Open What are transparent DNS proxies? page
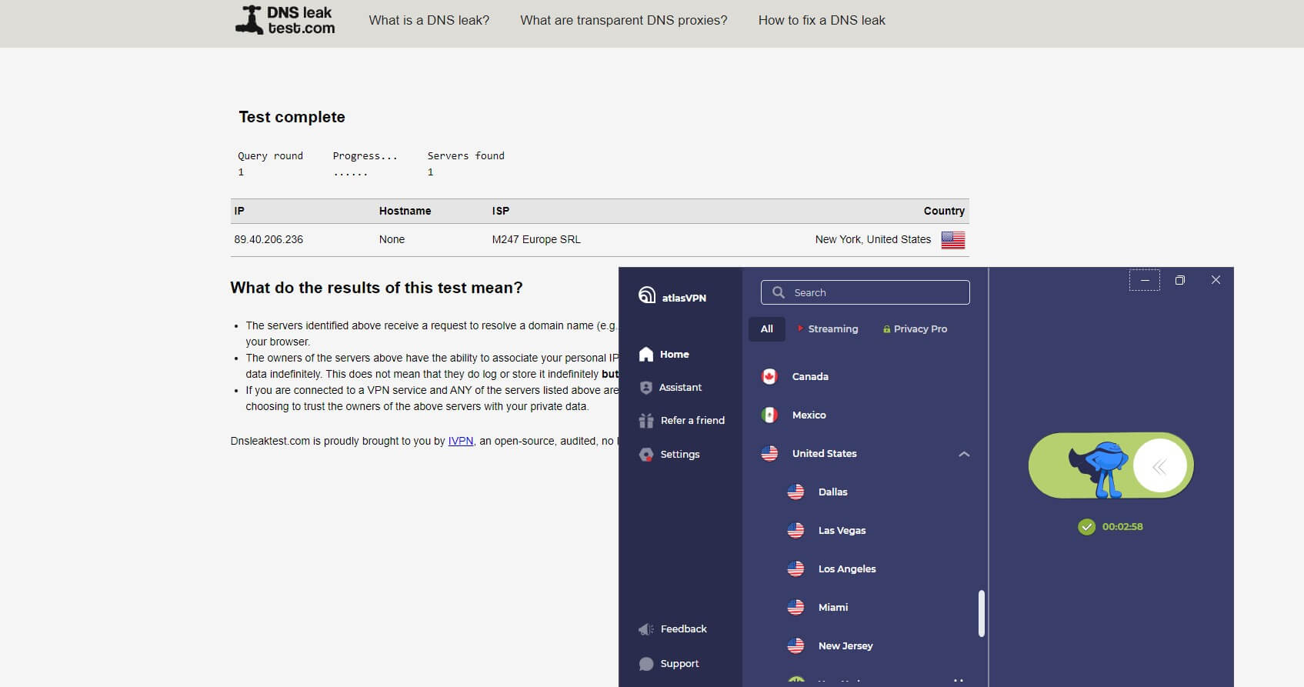 click(623, 20)
